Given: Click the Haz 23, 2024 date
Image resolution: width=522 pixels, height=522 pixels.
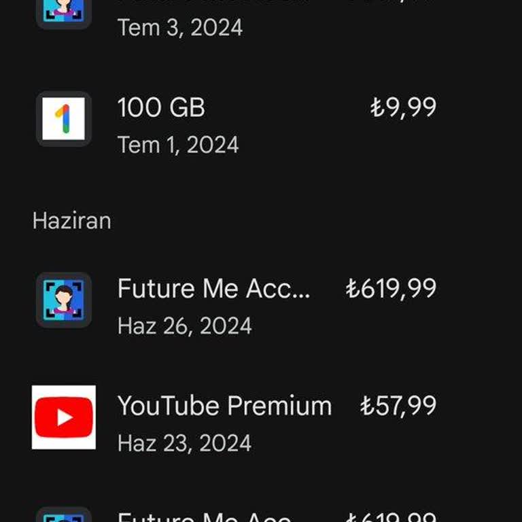Looking at the screenshot, I should point(184,443).
